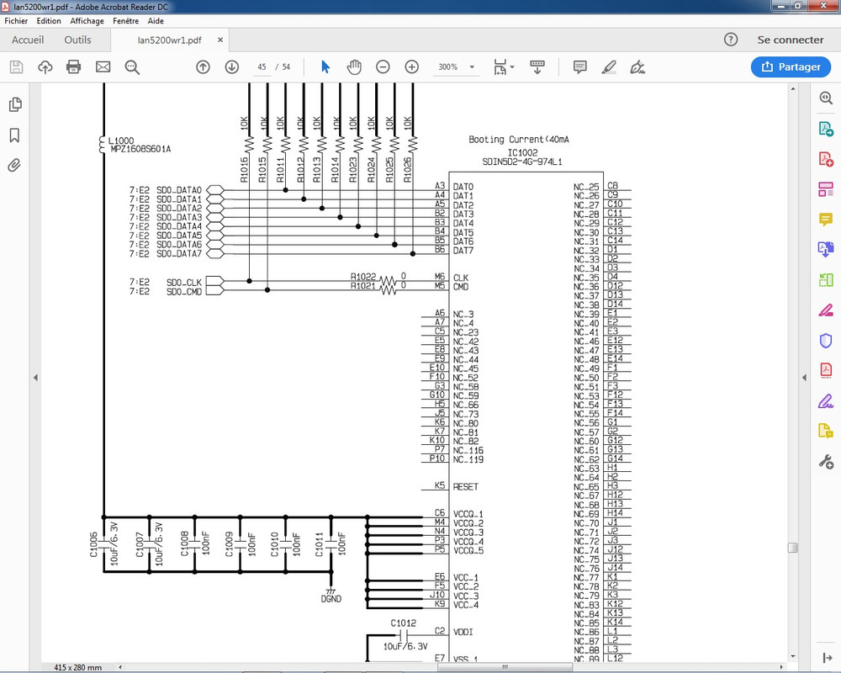Open the find text magnifier icon
841x673 pixels.
(132, 67)
